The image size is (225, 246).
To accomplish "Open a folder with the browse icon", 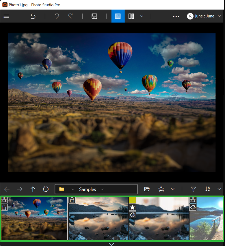I will click(147, 189).
